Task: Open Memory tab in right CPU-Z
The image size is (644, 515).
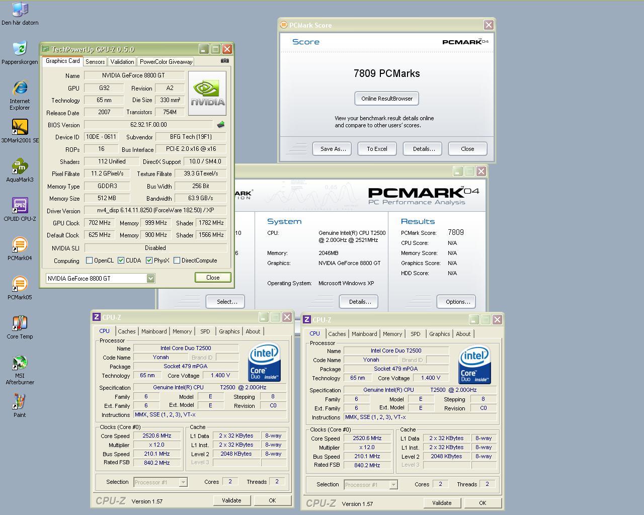Action: click(x=392, y=334)
